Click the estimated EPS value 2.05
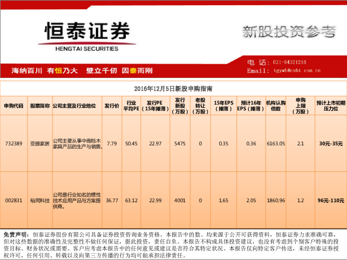 click(x=251, y=200)
